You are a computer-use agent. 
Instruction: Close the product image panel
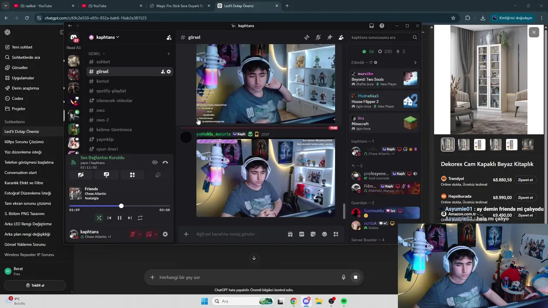[533, 32]
